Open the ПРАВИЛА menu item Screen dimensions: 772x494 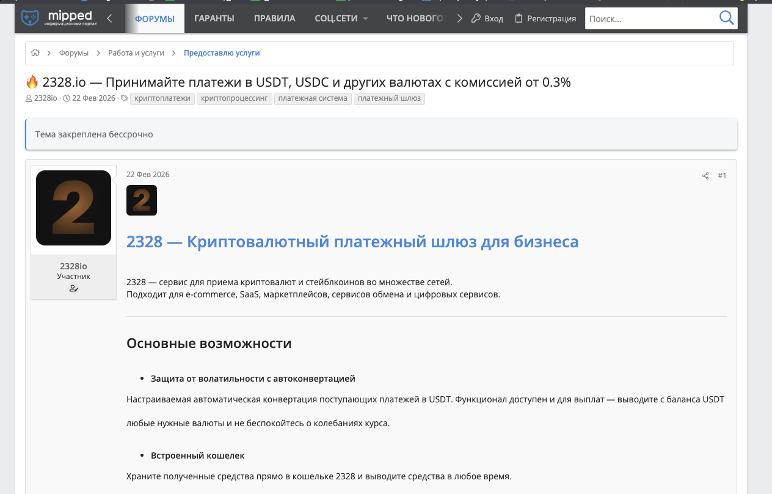coord(275,18)
